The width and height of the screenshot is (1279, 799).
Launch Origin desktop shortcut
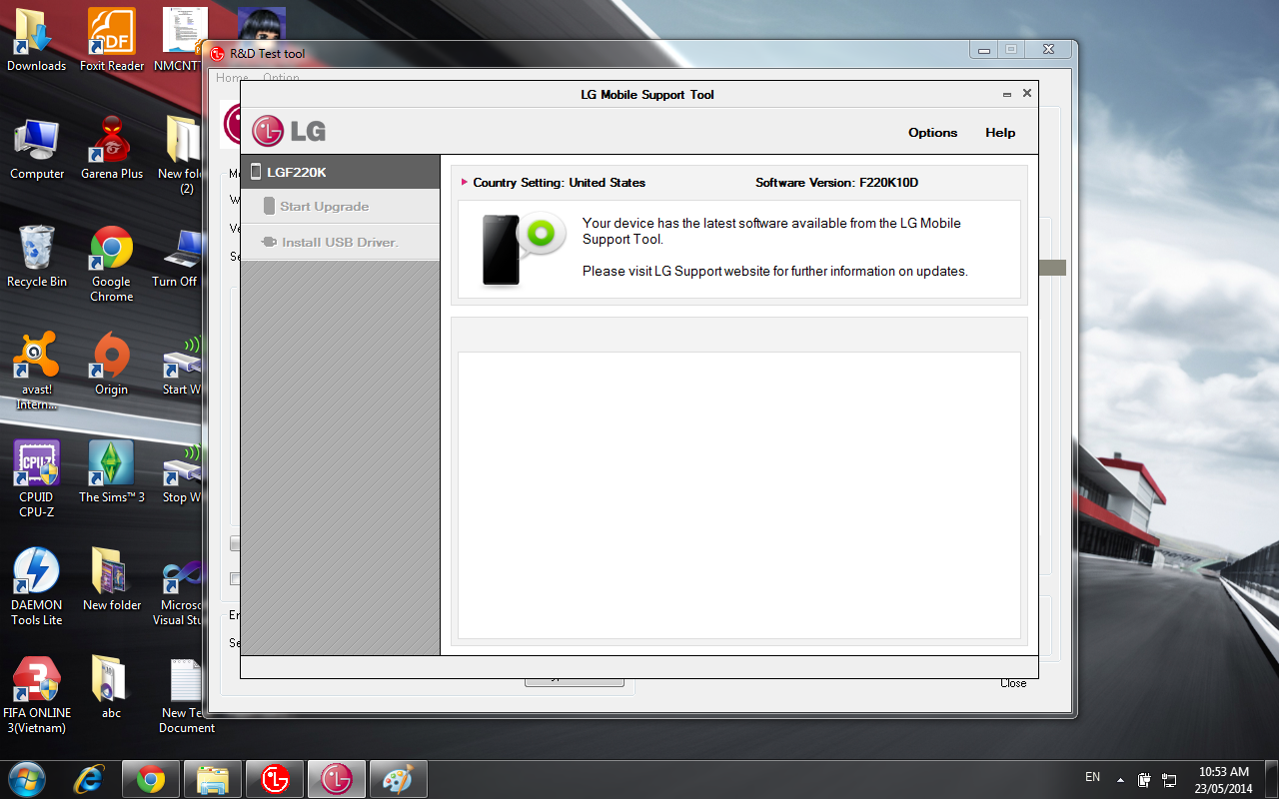pyautogui.click(x=112, y=364)
